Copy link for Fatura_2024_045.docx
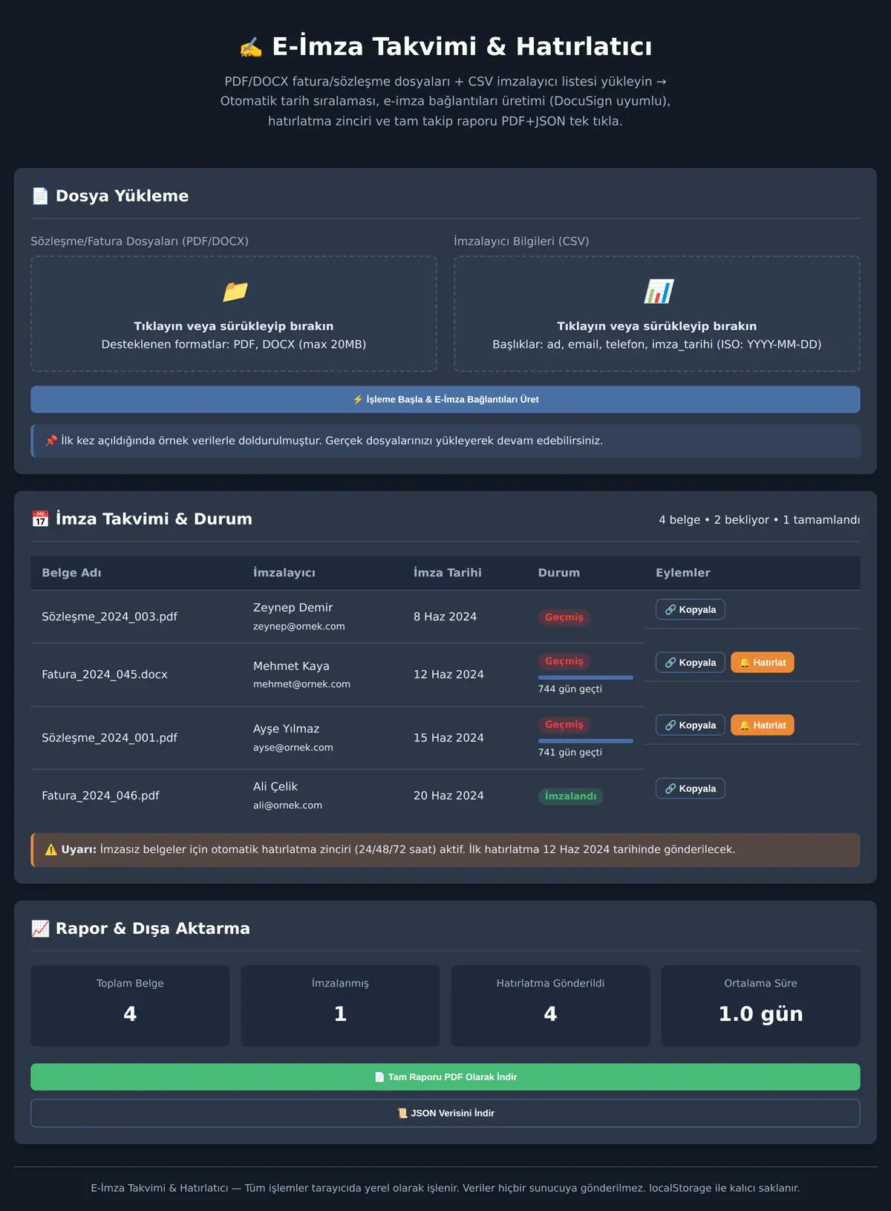 click(690, 662)
